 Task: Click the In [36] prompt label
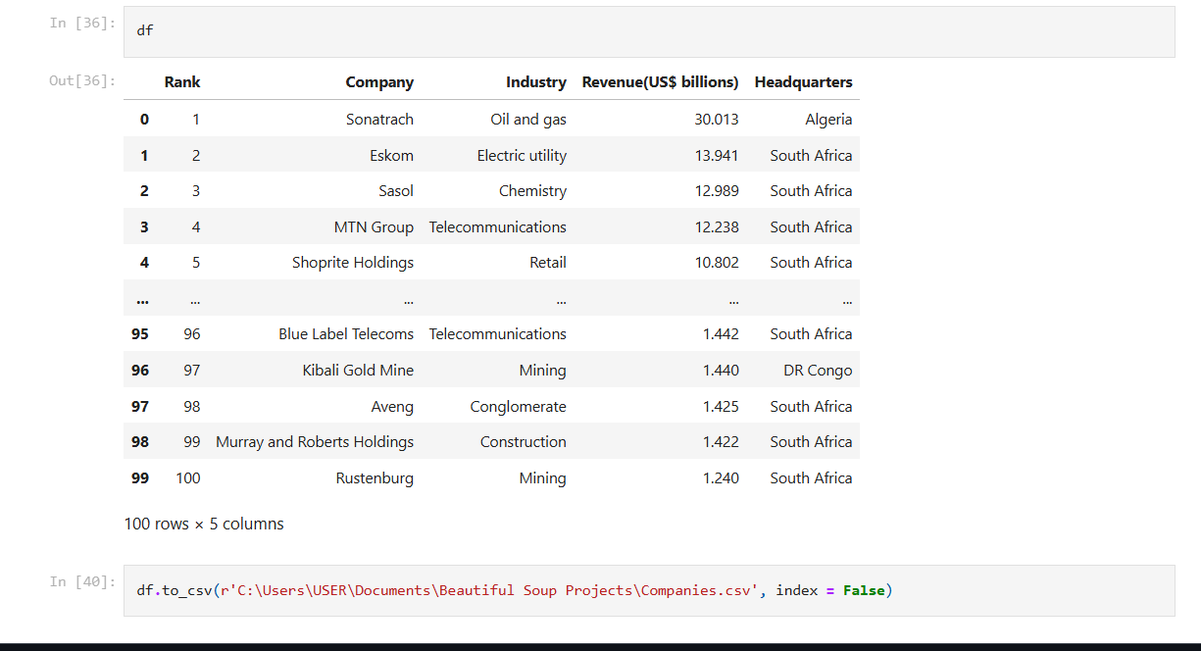pyautogui.click(x=82, y=22)
